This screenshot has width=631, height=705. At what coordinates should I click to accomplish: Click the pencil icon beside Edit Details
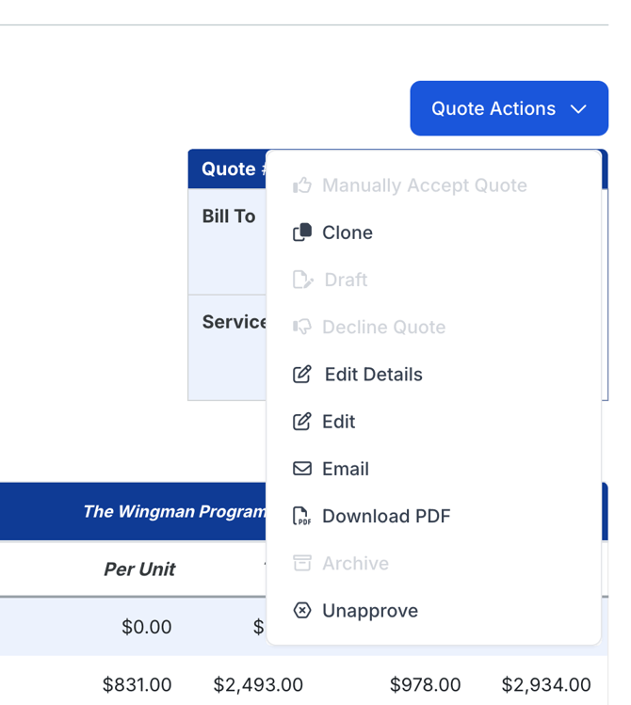302,374
